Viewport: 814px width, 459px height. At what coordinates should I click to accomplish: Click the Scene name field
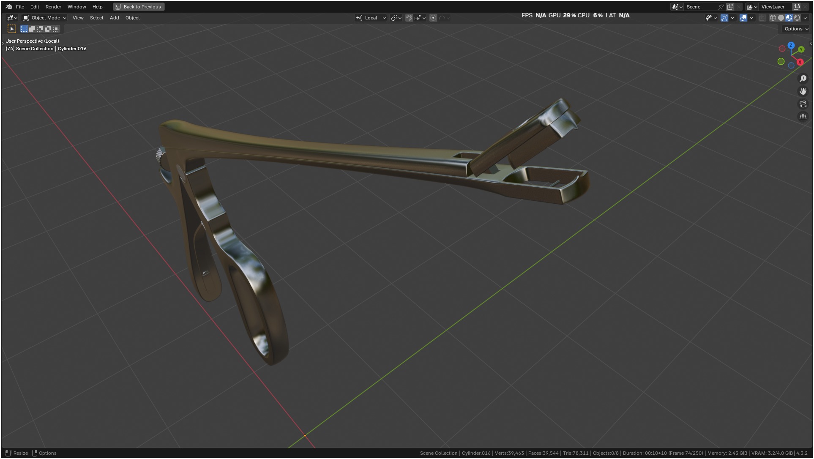coord(702,7)
